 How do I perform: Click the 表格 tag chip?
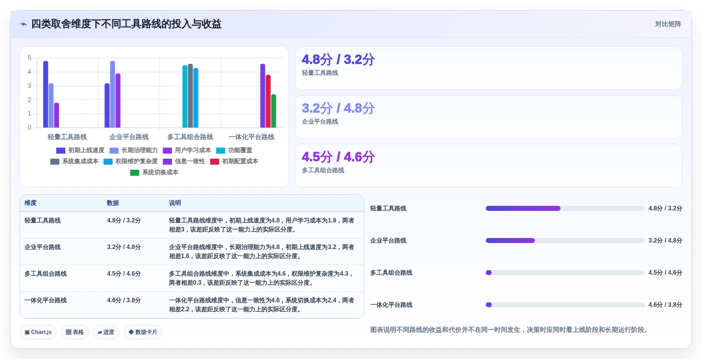point(75,332)
